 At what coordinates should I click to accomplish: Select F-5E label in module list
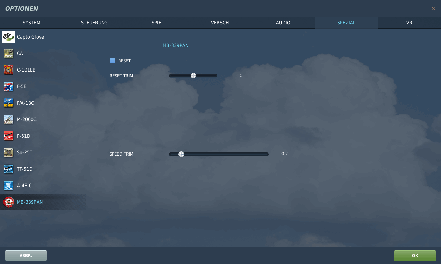[22, 86]
